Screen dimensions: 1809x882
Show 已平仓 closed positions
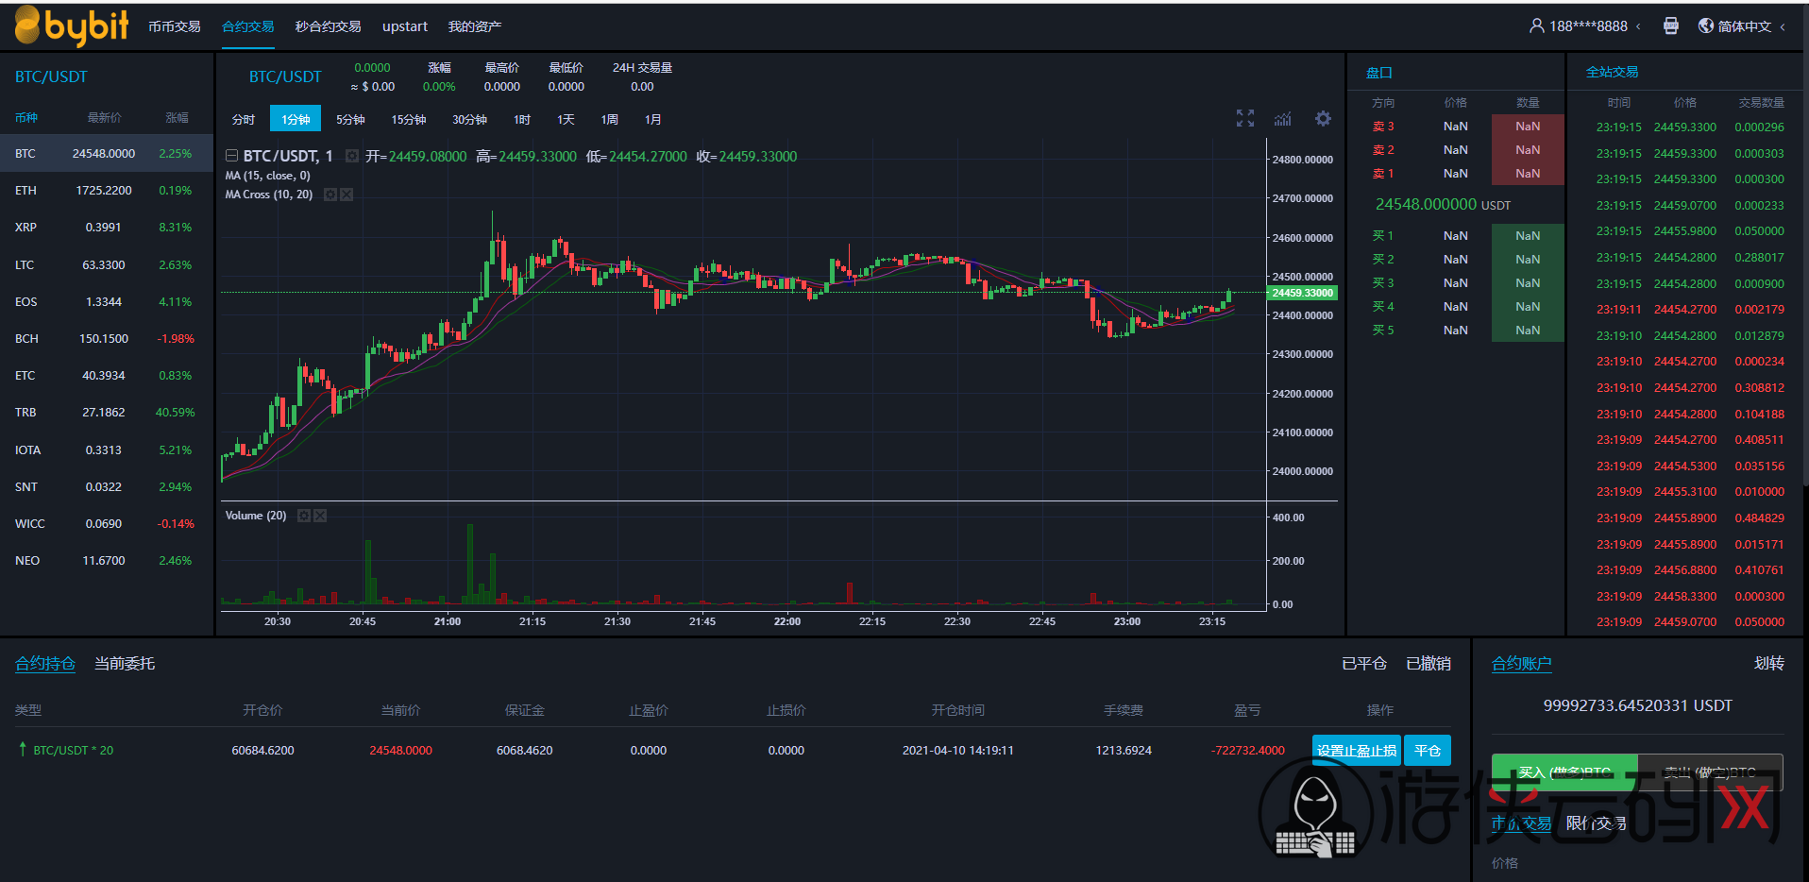coord(1364,664)
